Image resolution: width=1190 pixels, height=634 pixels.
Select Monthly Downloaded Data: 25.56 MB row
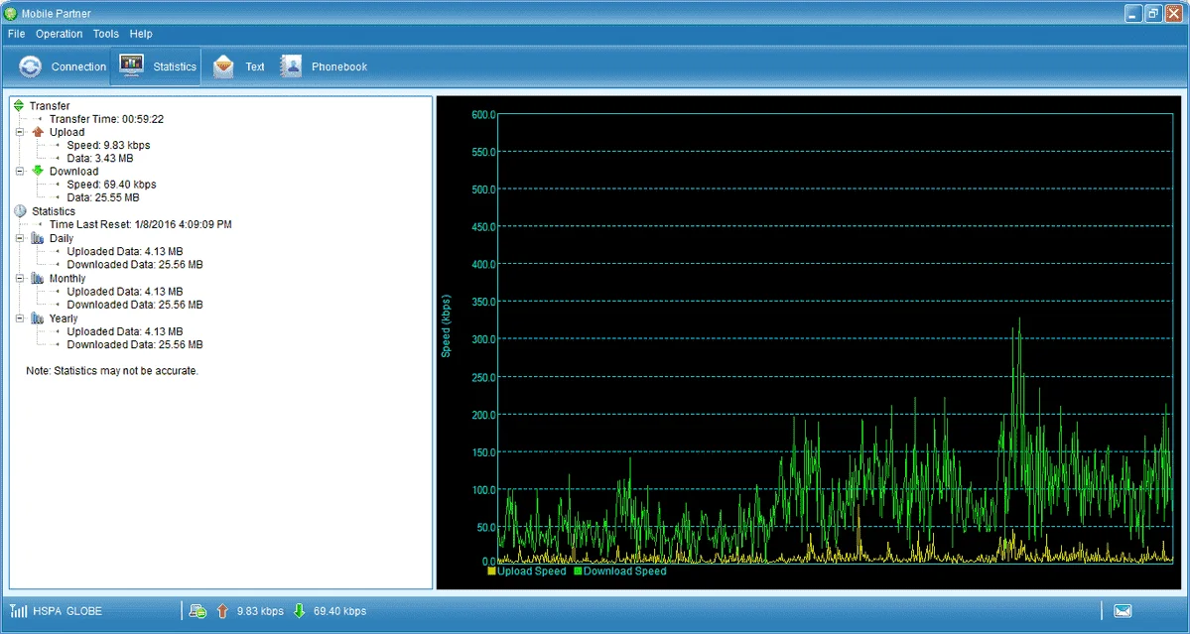click(x=134, y=305)
